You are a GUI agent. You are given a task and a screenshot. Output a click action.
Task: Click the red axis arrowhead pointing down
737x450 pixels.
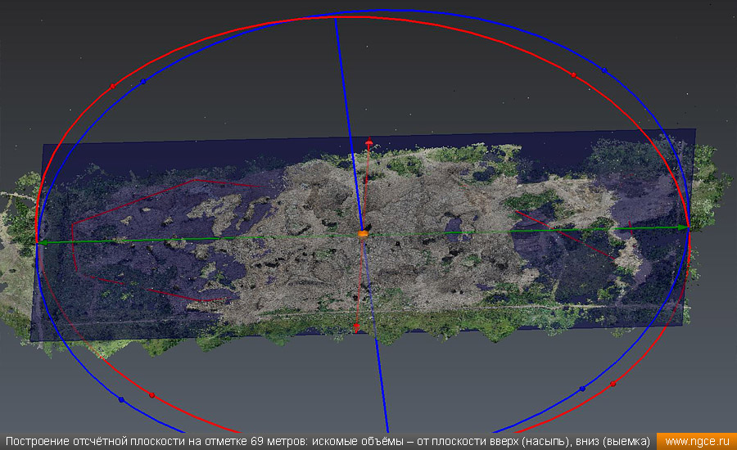click(356, 328)
